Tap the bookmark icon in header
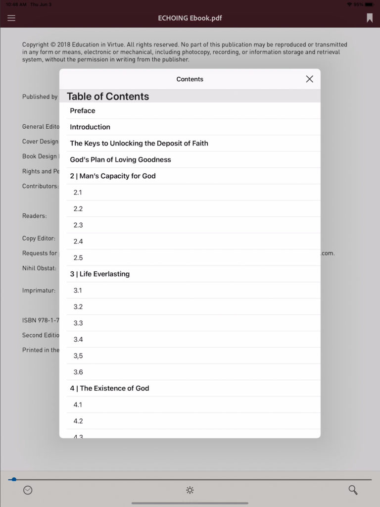 click(369, 18)
